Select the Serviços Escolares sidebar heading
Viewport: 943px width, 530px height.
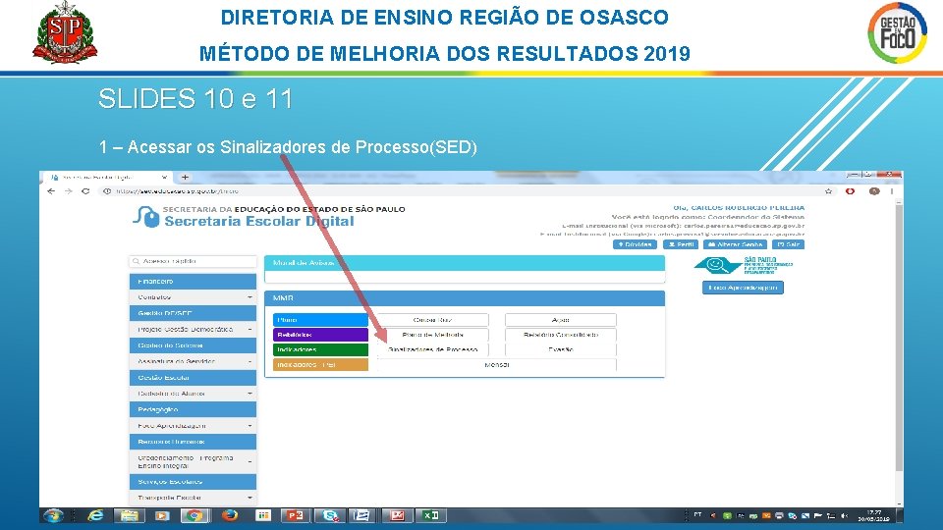click(193, 482)
